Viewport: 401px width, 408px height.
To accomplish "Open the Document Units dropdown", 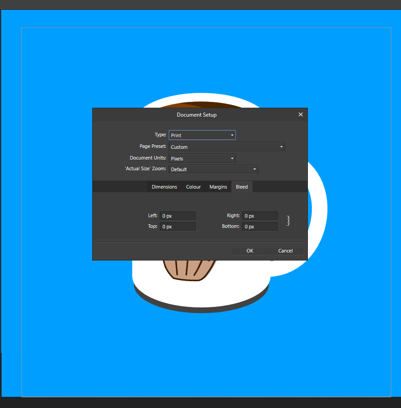I will [x=202, y=158].
